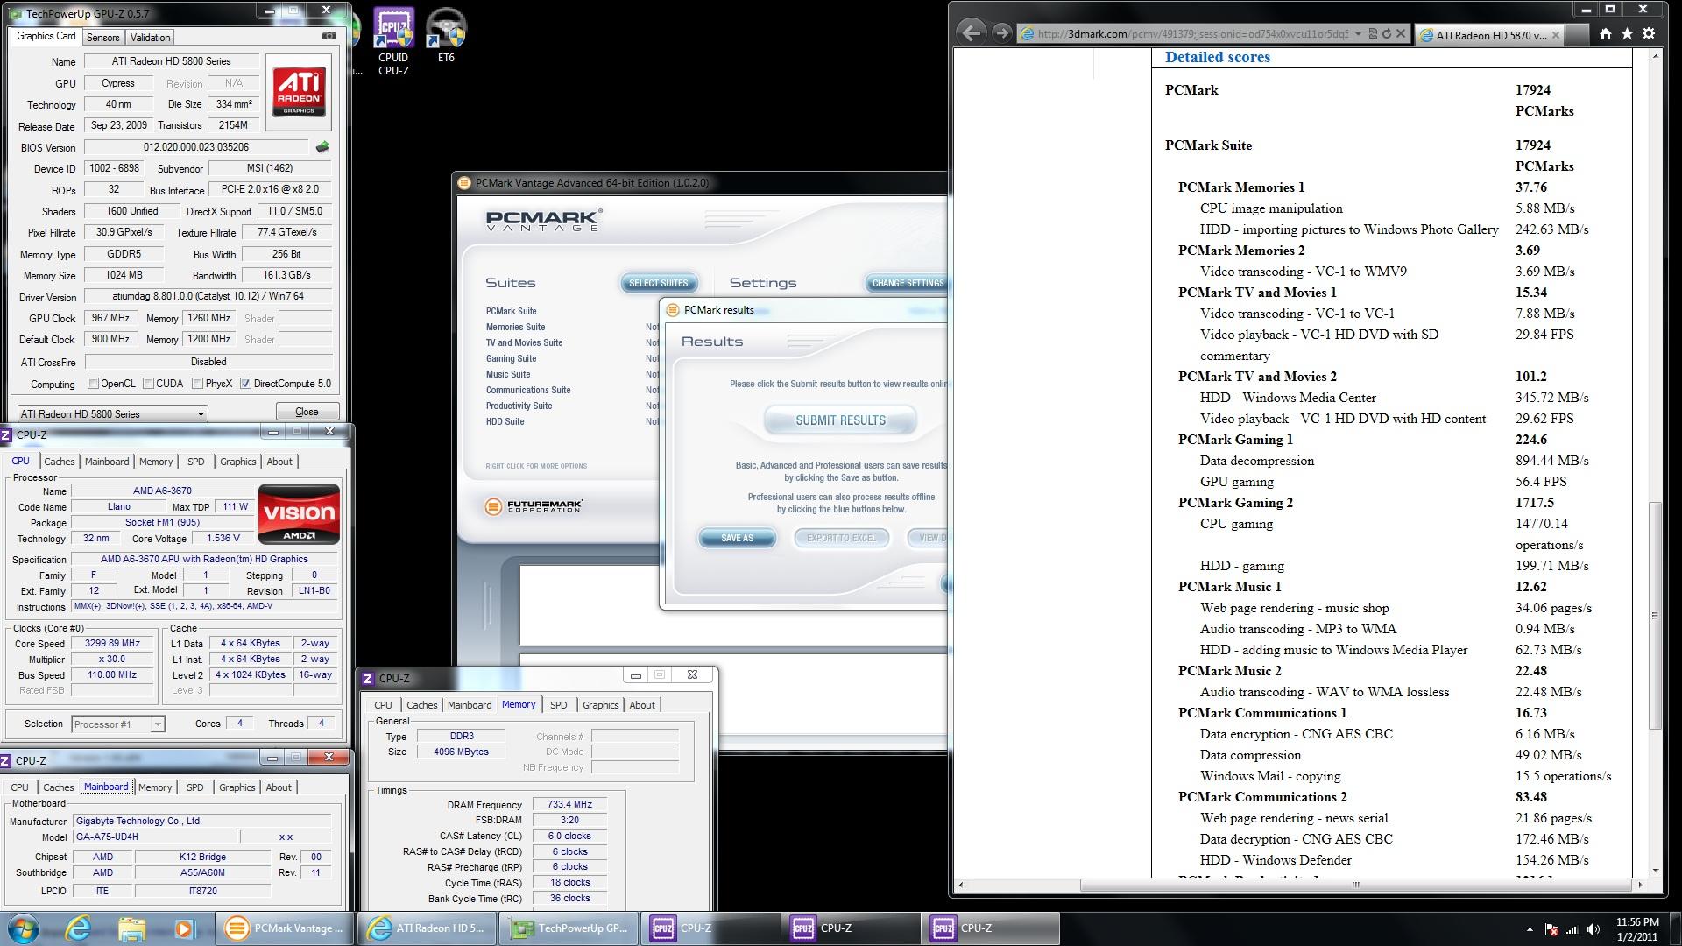Click the BIOS save chip icon in GPU-Z
Viewport: 1682px width, 946px height.
[x=322, y=147]
